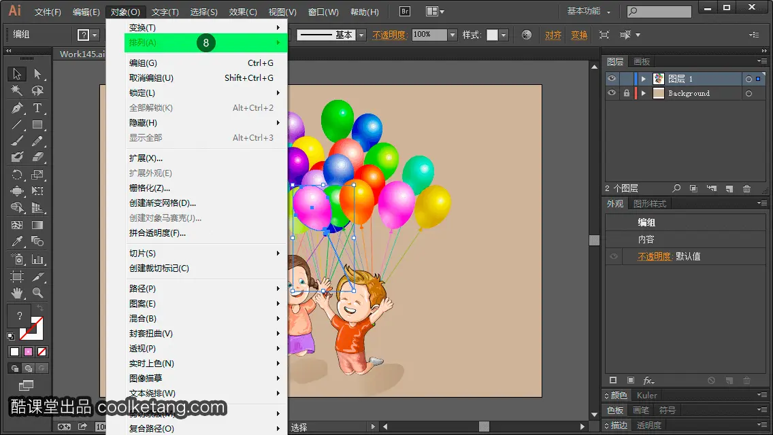The height and width of the screenshot is (435, 773).
Task: Open 文件(F) menu
Action: pos(48,12)
